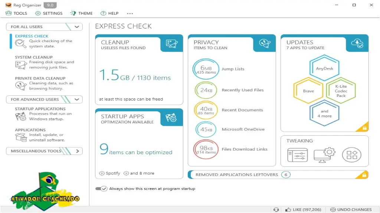The image size is (380, 213).
Task: Click the 'Files Download Links' label
Action: pyautogui.click(x=245, y=149)
